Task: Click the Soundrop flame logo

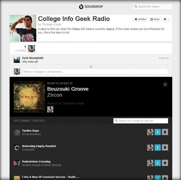Action: (81, 7)
